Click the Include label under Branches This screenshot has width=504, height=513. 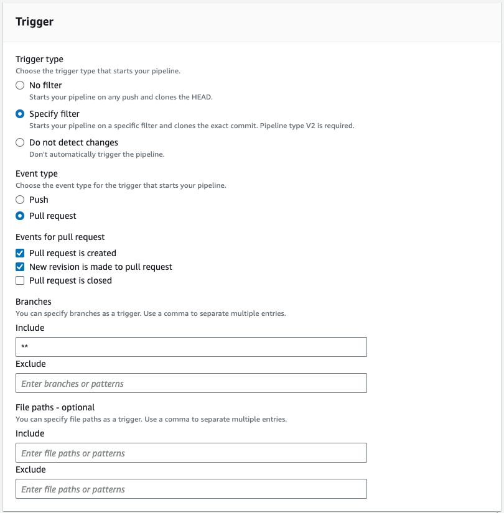pyautogui.click(x=30, y=328)
